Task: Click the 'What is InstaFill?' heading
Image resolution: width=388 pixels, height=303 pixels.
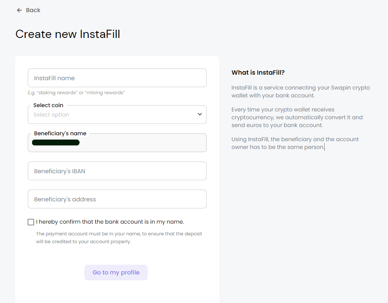Action: [x=258, y=72]
